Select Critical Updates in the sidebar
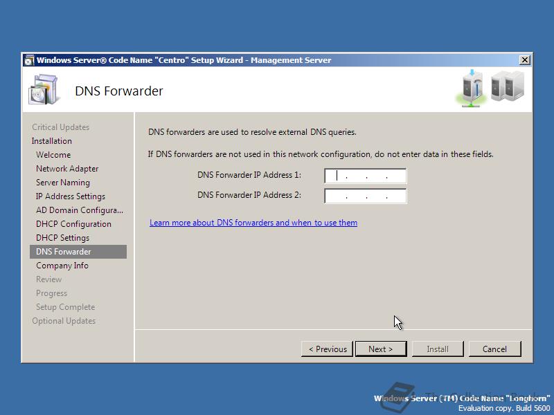The height and width of the screenshot is (415, 554). (60, 127)
